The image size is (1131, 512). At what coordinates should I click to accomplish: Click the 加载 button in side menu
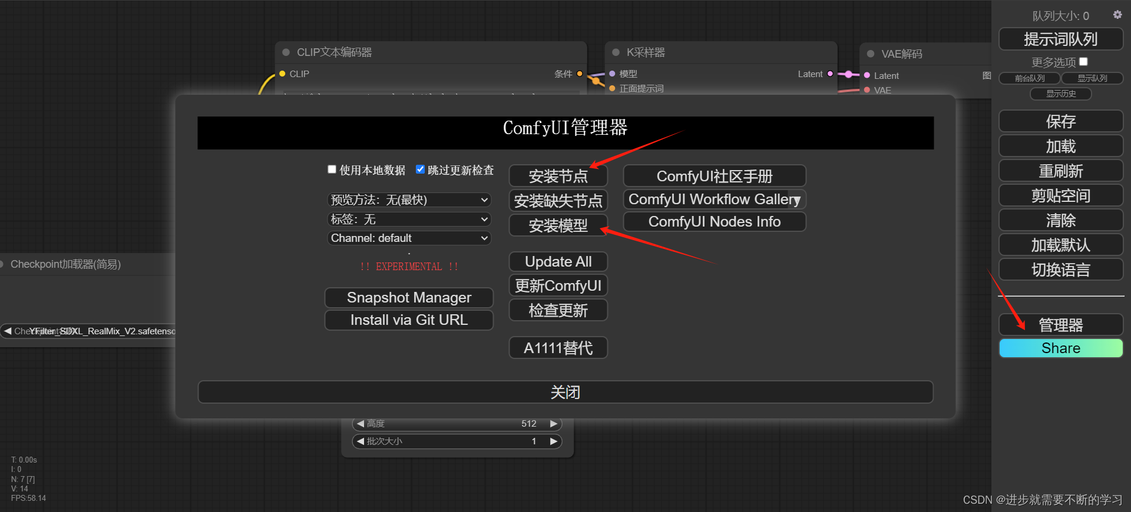pos(1061,146)
